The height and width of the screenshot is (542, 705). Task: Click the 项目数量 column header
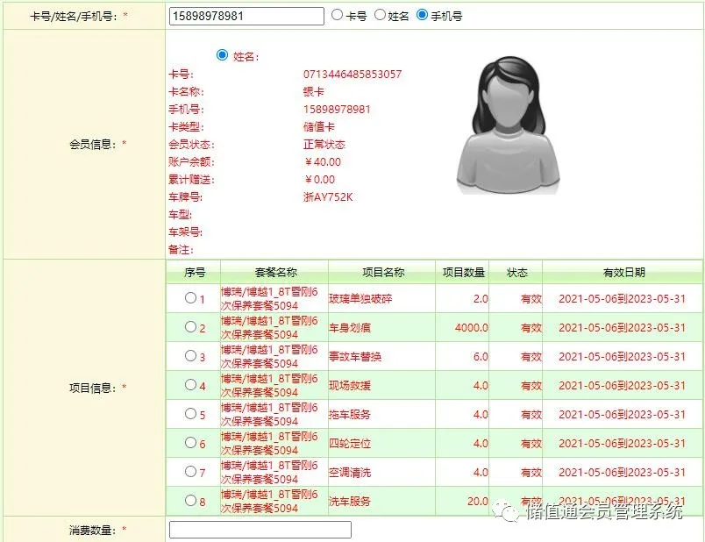pyautogui.click(x=463, y=272)
